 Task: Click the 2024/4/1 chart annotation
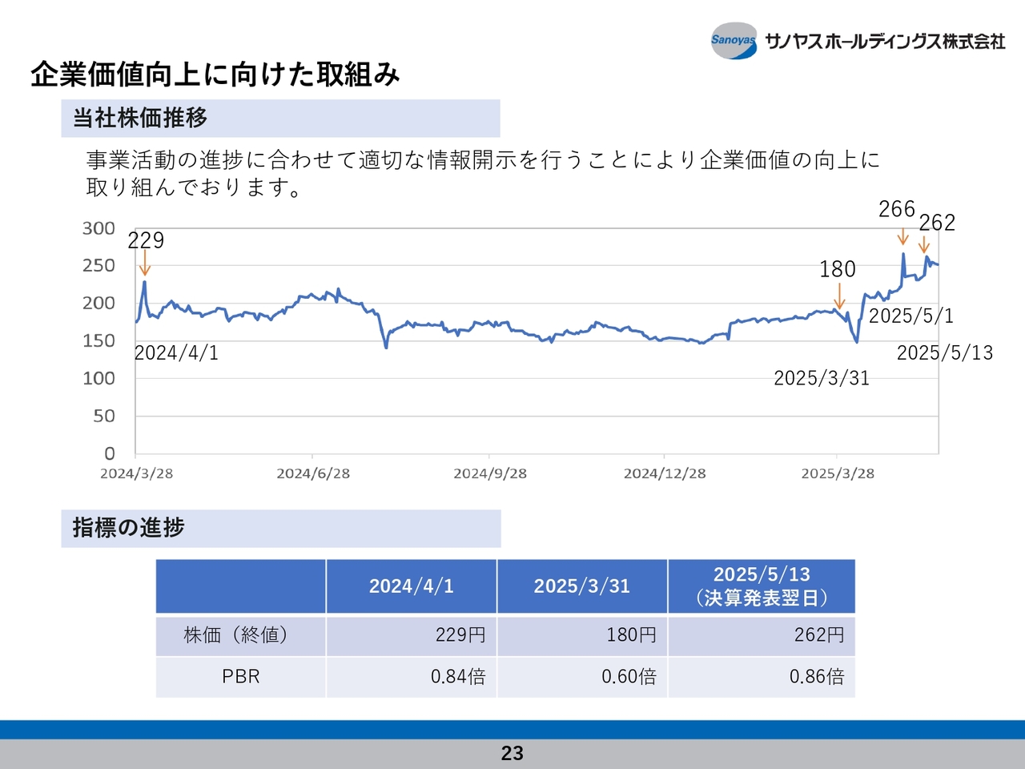176,353
